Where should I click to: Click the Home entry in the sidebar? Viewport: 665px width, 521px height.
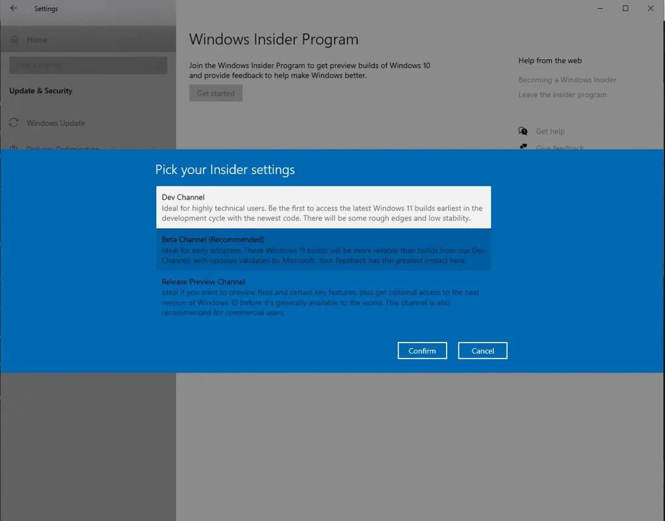pyautogui.click(x=37, y=39)
